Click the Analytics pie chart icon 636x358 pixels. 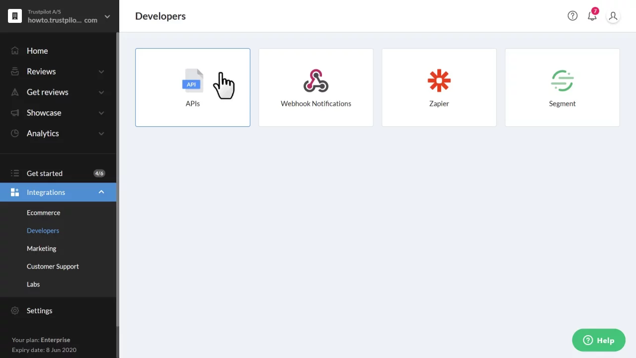(x=15, y=133)
